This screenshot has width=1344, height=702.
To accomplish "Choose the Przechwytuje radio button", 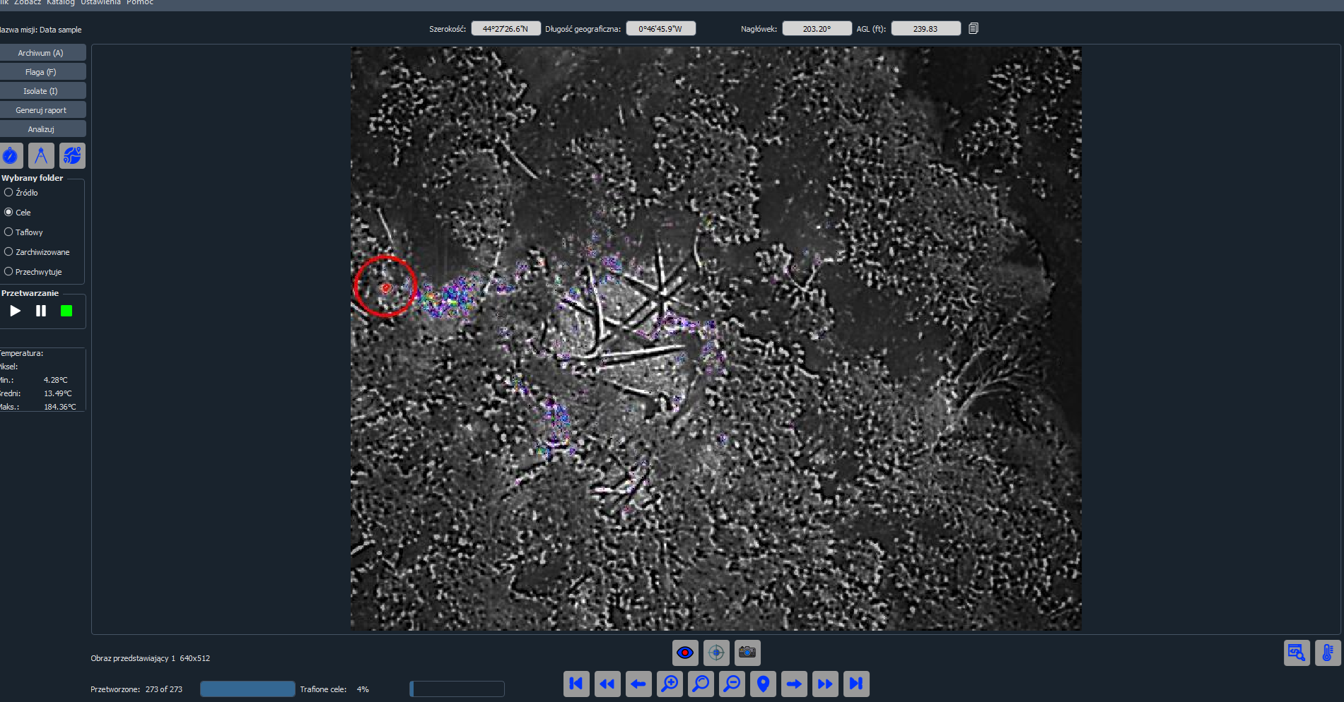I will click(x=8, y=271).
